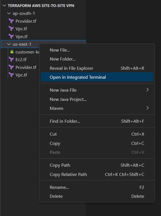Select the ap-south-1 folder name
Screen dimensions: 161x216
tap(24, 13)
